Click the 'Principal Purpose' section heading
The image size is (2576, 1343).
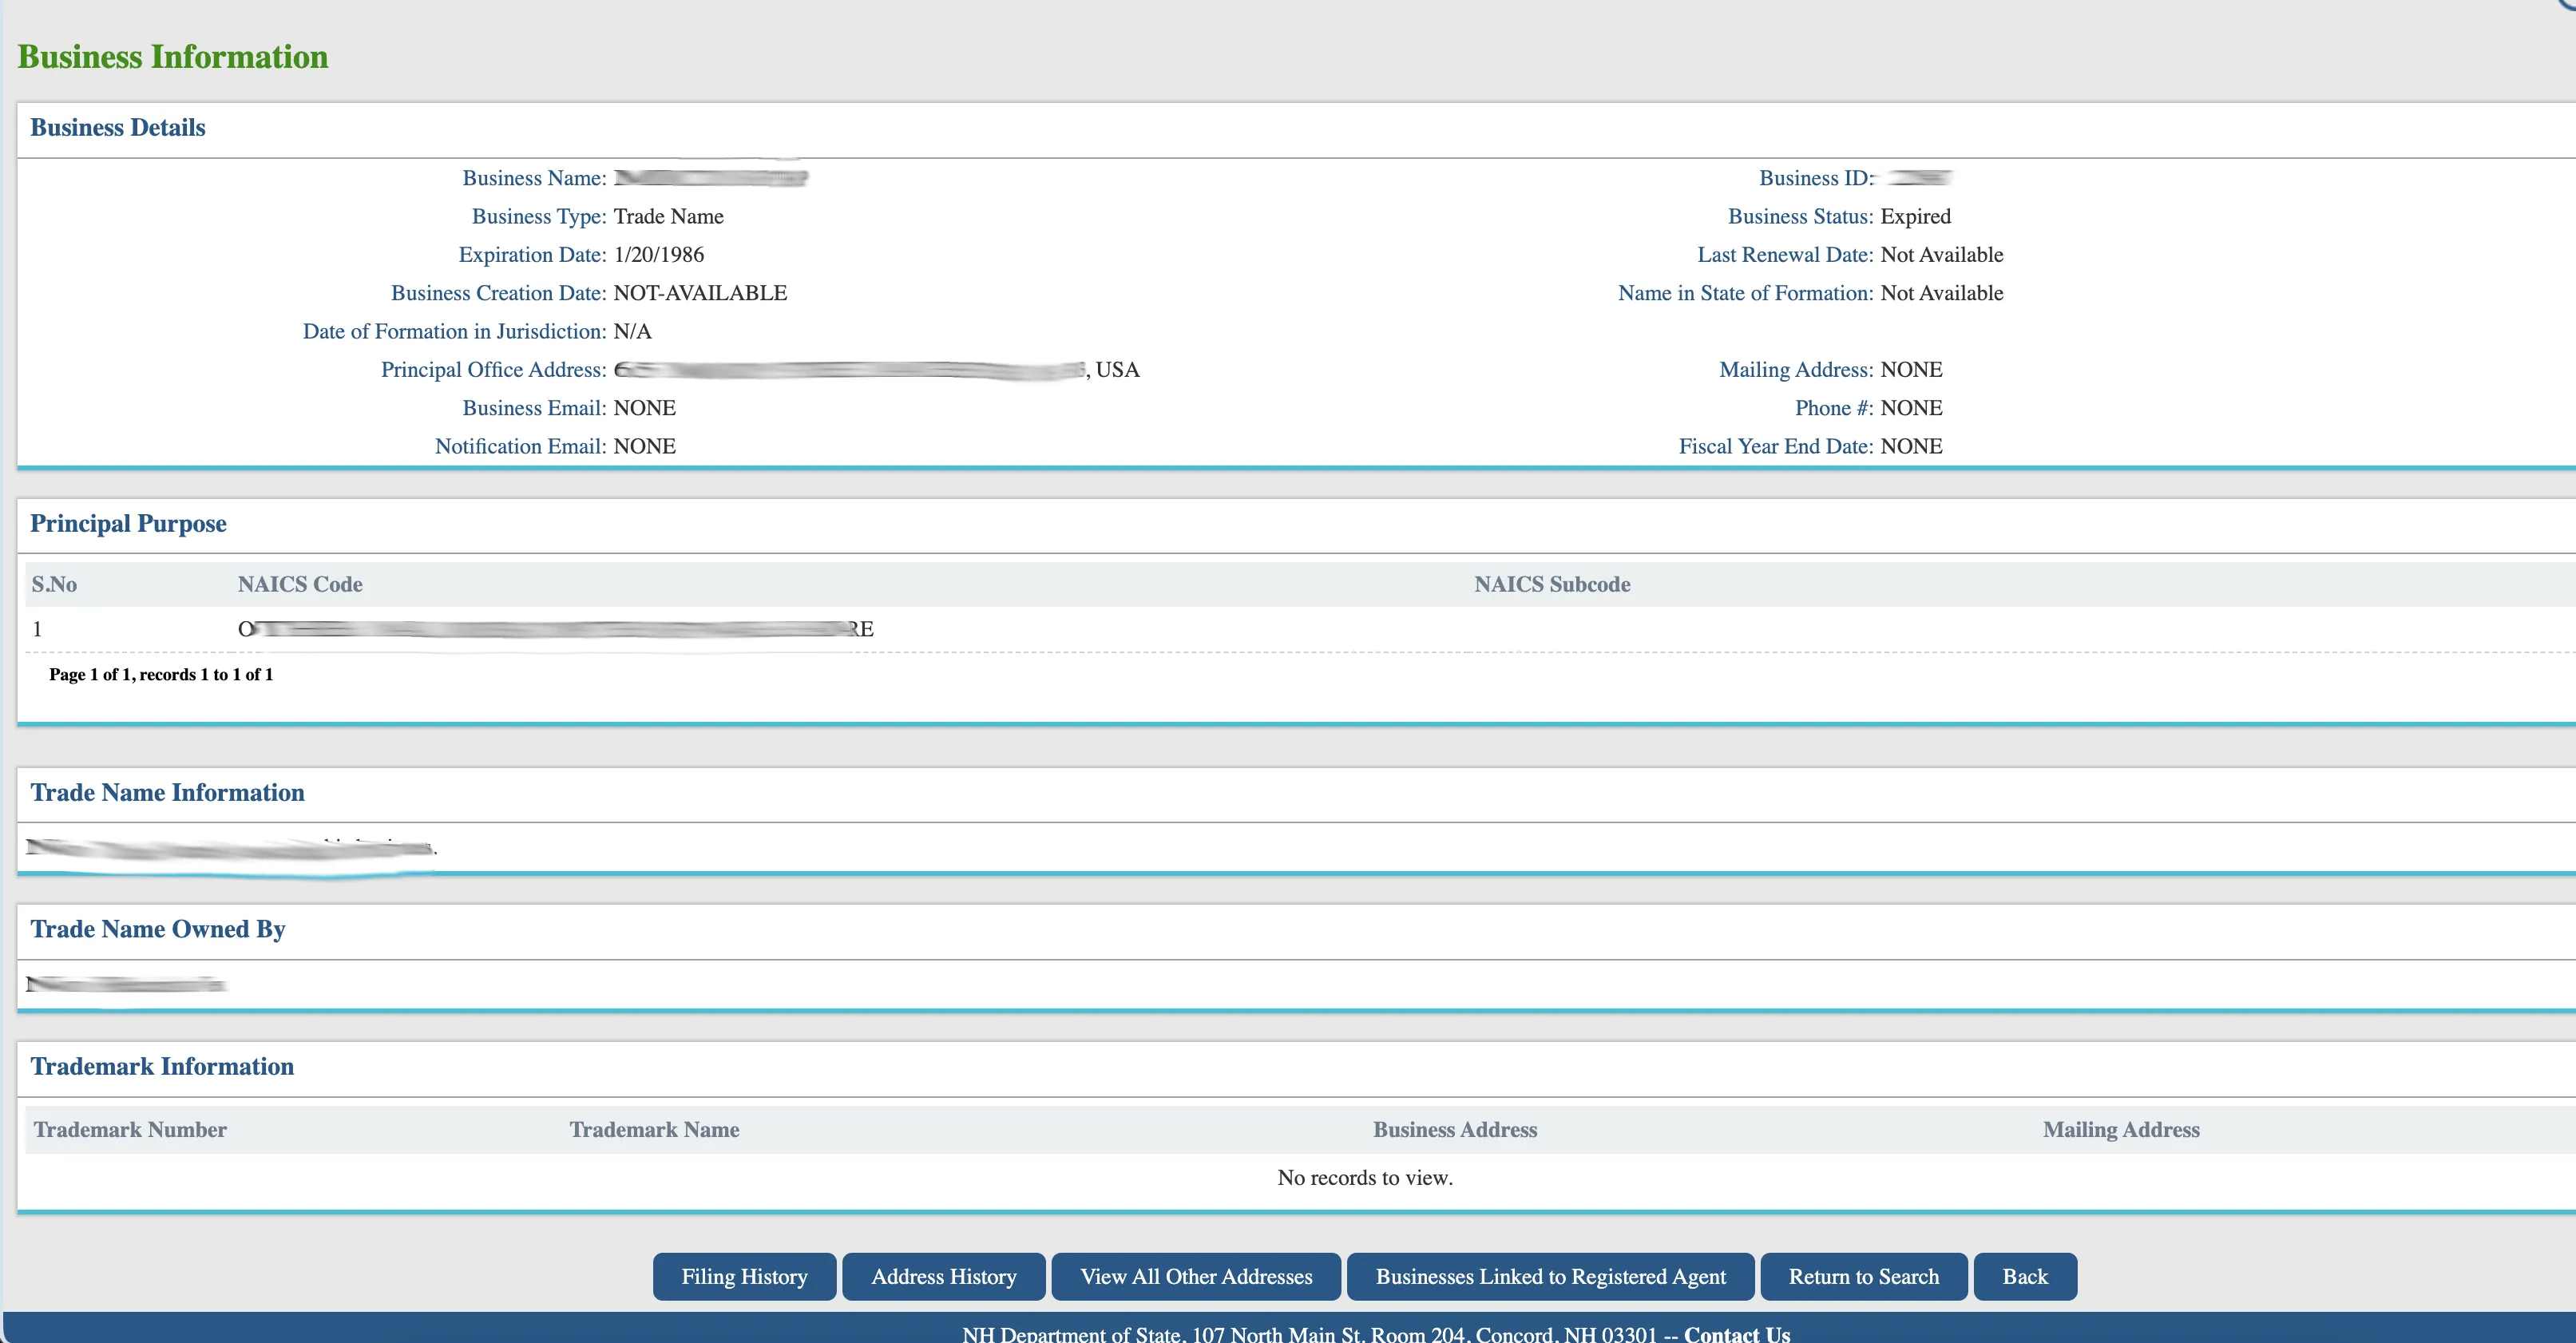[128, 523]
